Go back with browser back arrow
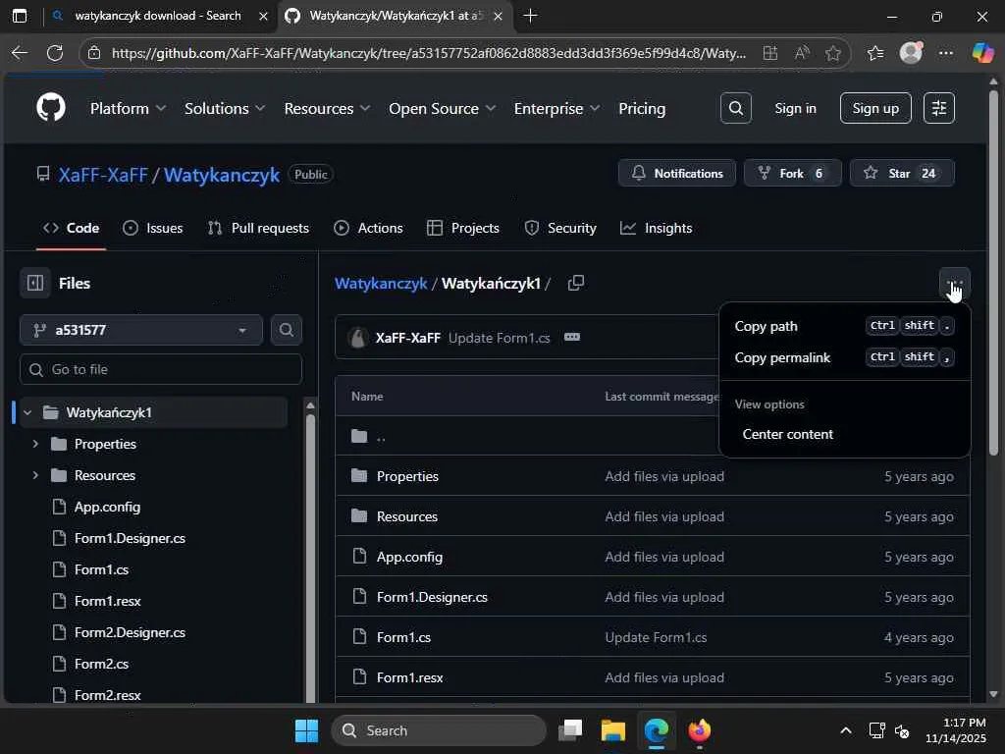 pos(20,53)
